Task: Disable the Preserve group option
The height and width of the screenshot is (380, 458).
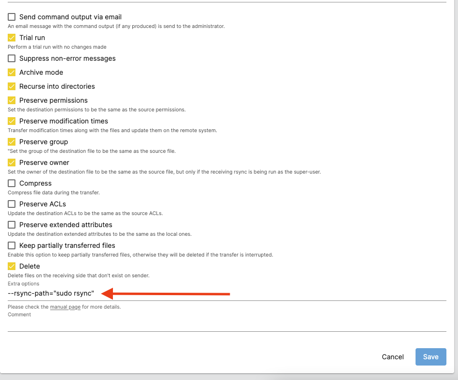Action: point(12,142)
